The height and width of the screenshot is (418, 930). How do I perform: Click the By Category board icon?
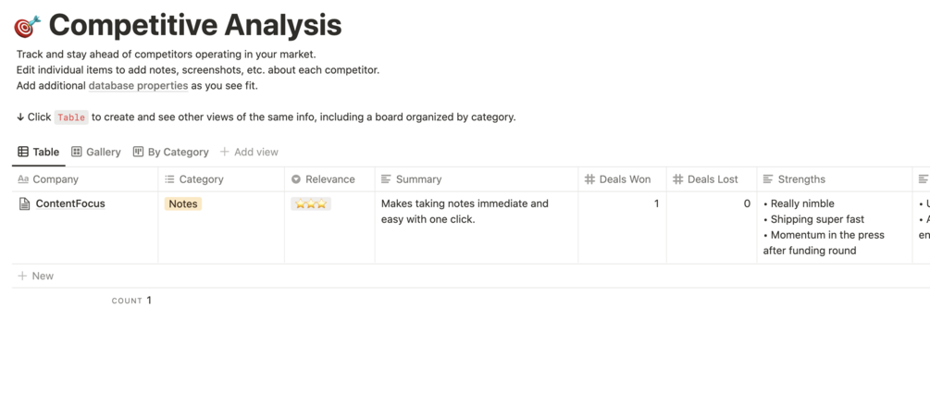click(x=138, y=152)
